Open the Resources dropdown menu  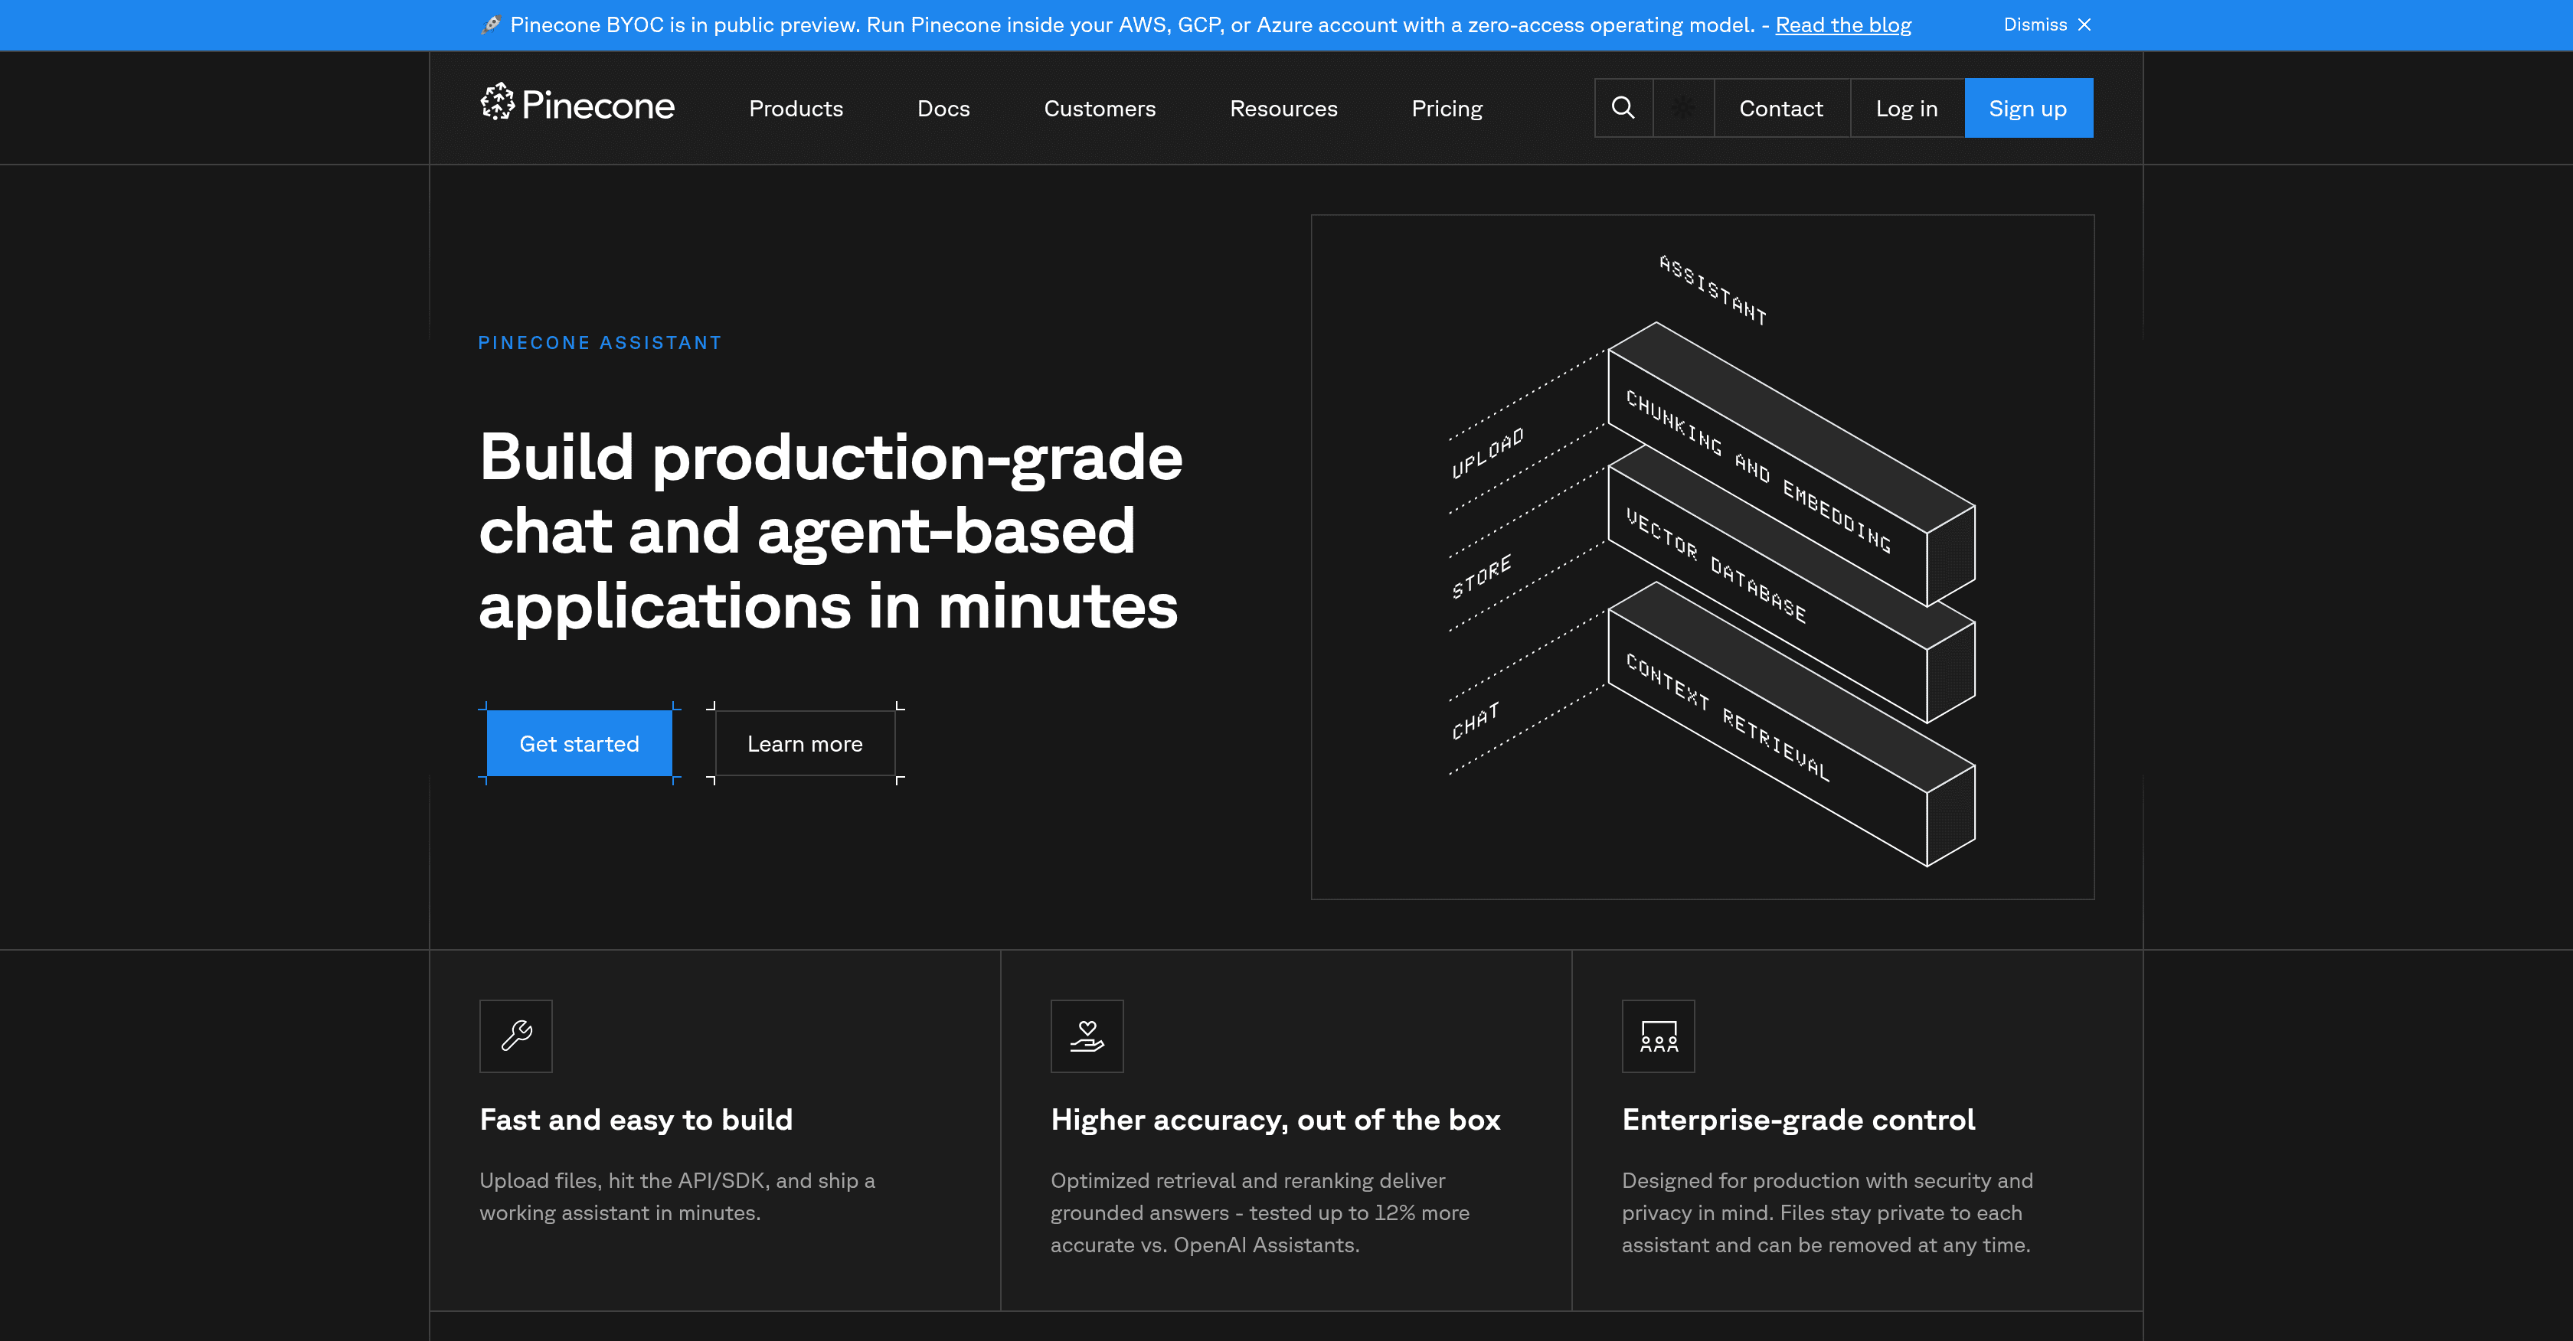[1283, 108]
